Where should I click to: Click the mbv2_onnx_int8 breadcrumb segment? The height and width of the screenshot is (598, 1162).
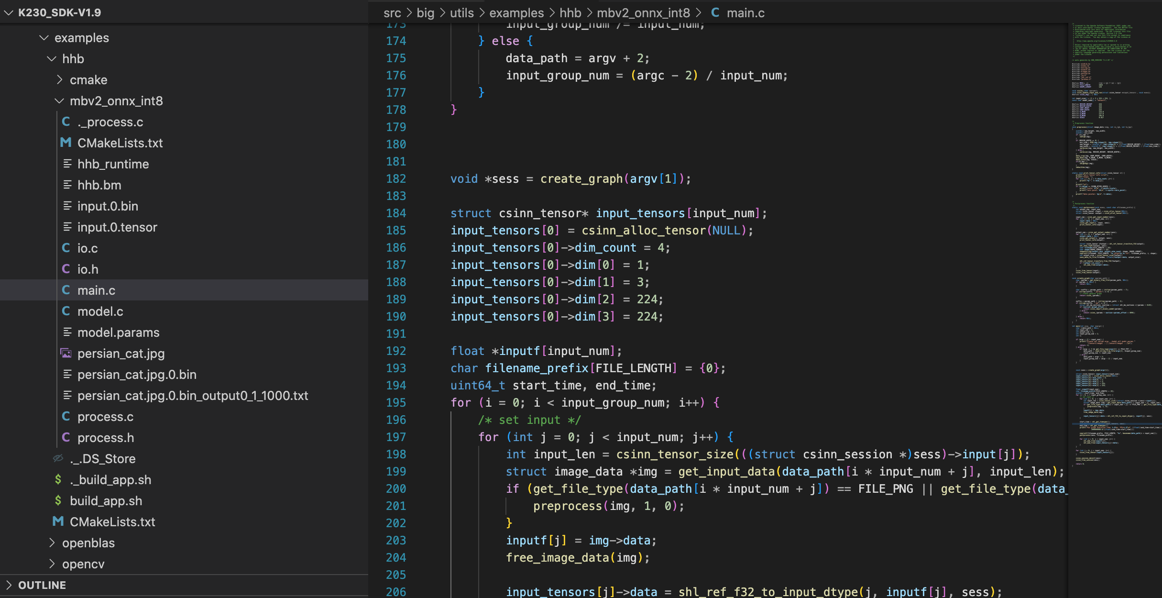click(x=643, y=13)
